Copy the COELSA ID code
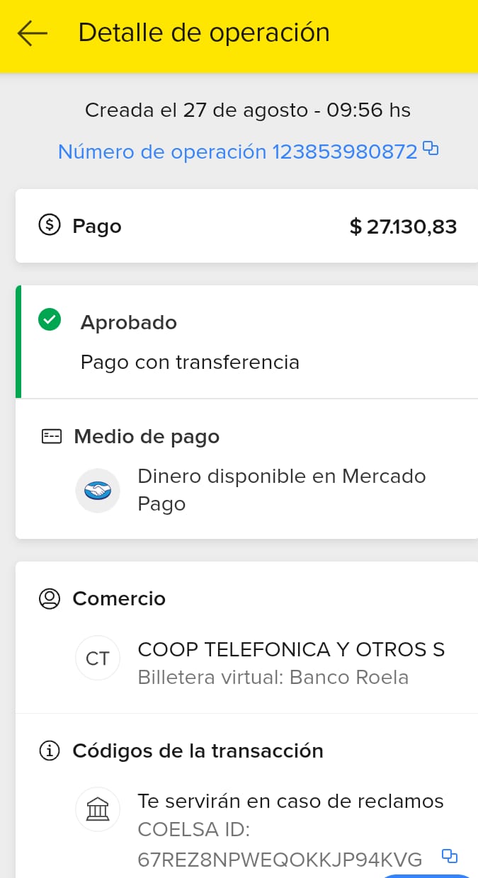 pyautogui.click(x=449, y=855)
